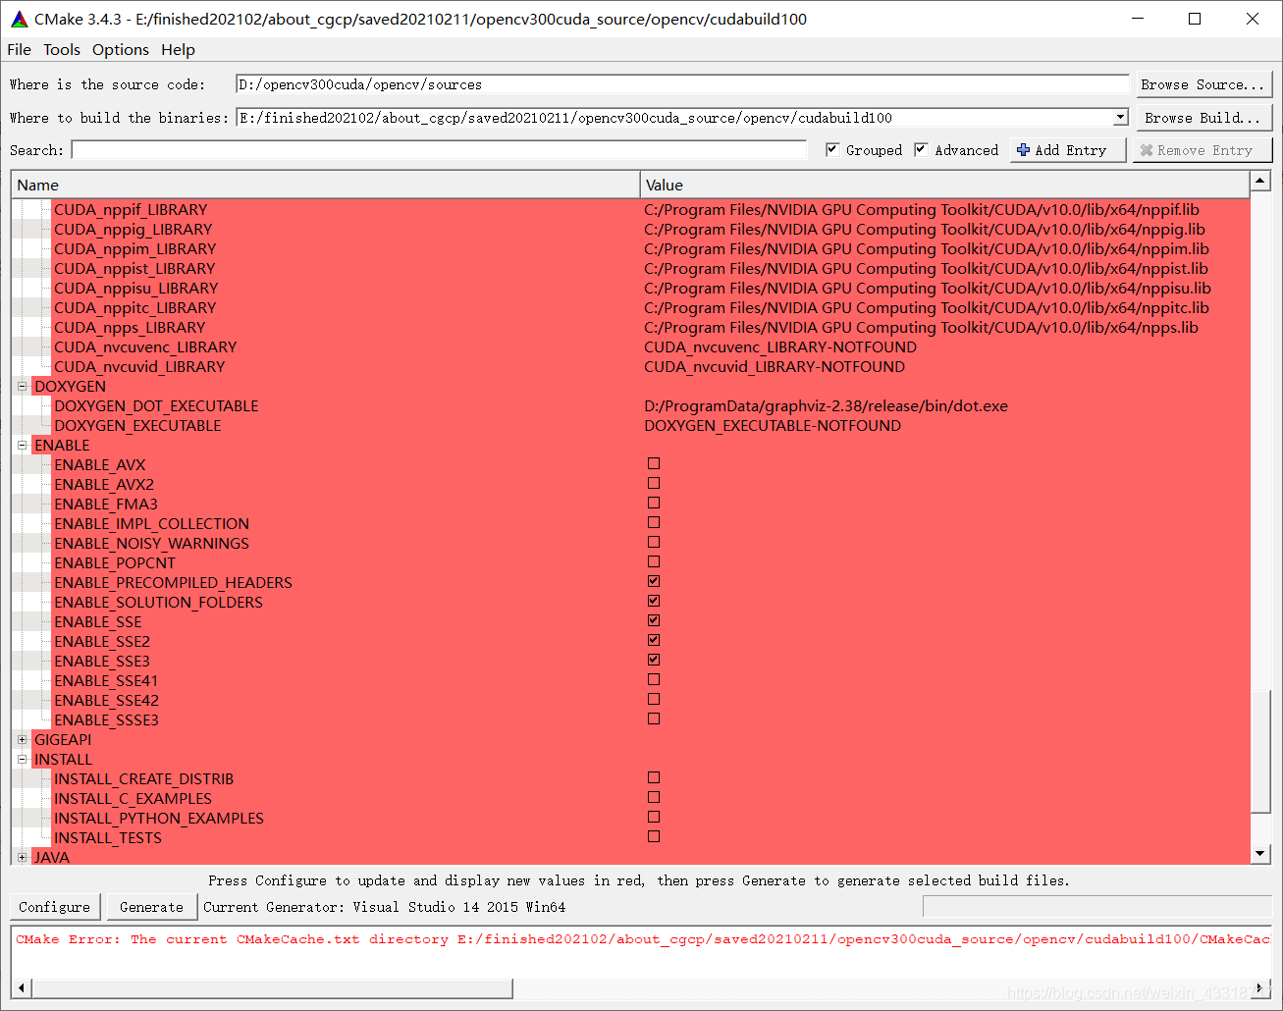Image resolution: width=1283 pixels, height=1011 pixels.
Task: Toggle the Grouped checkbox
Action: pos(832,149)
